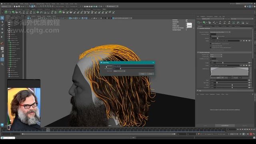Go to start of playback range
The height and width of the screenshot is (144, 256).
238,130
